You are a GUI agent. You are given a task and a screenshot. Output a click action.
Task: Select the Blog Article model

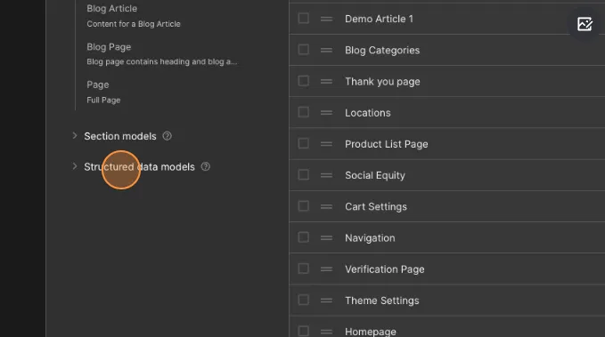[x=112, y=9]
